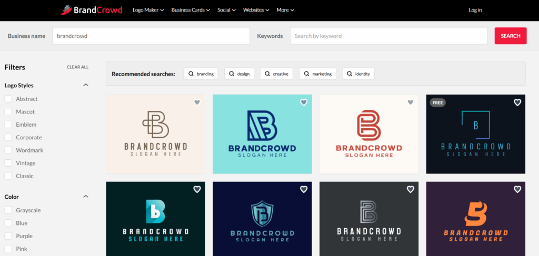Image resolution: width=539 pixels, height=256 pixels.
Task: Click the BrandCrowd logo in header
Action: (x=92, y=10)
